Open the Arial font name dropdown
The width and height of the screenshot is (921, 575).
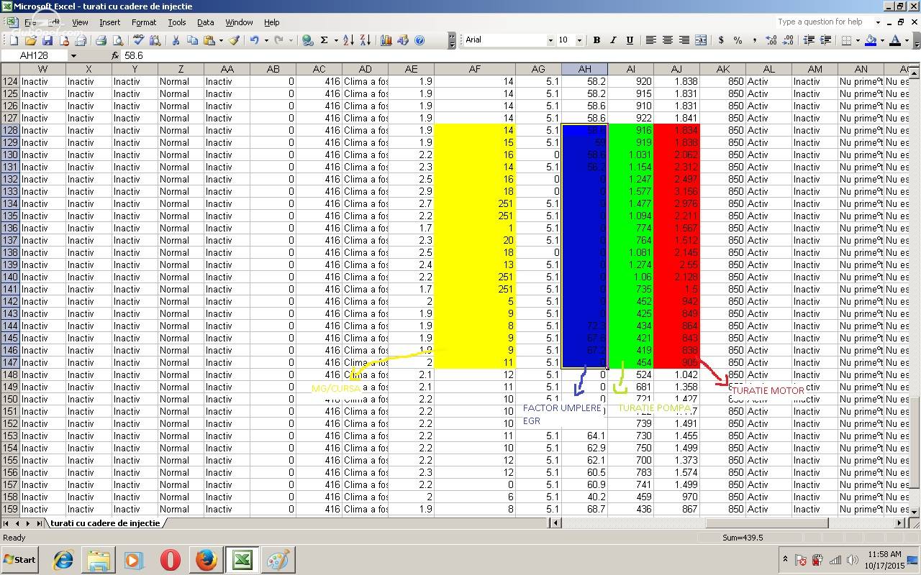click(x=550, y=40)
